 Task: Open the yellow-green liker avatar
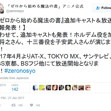[x=42, y=88]
